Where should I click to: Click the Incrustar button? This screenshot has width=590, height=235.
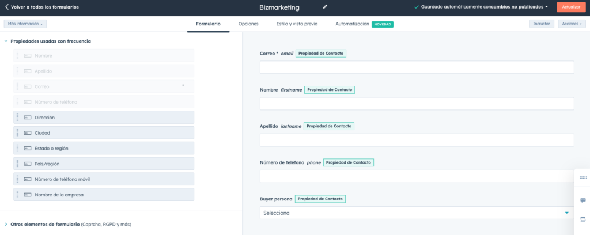tap(542, 24)
